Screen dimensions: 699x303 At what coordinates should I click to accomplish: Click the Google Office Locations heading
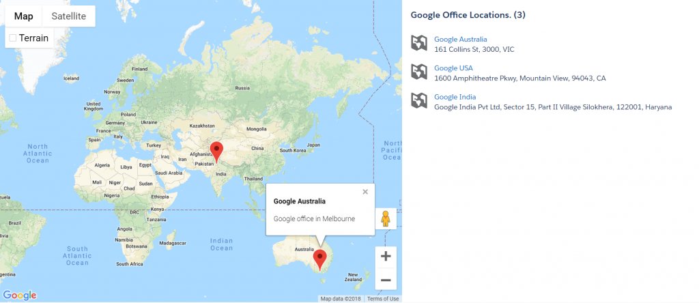468,15
